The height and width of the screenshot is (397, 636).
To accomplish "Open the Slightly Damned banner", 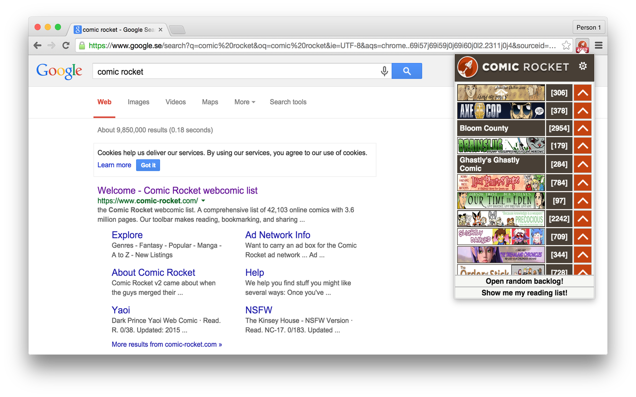I will pyautogui.click(x=501, y=237).
